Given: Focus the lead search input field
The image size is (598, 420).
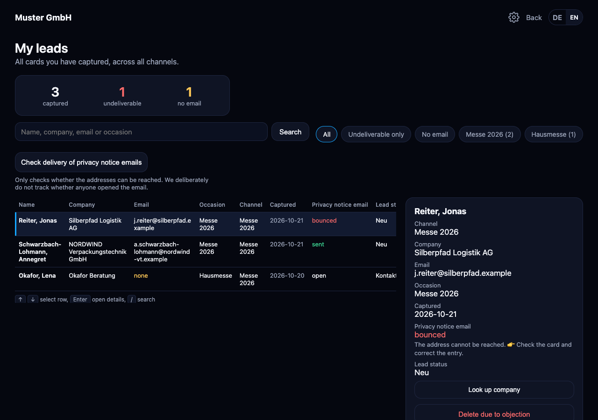Looking at the screenshot, I should point(141,132).
